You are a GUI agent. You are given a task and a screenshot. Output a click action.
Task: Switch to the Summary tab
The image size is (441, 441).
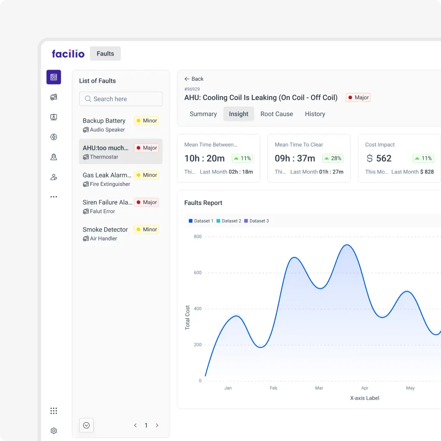203,114
